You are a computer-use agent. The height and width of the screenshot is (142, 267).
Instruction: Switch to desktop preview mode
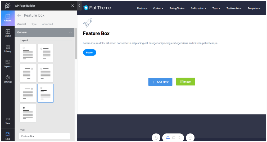(168, 138)
